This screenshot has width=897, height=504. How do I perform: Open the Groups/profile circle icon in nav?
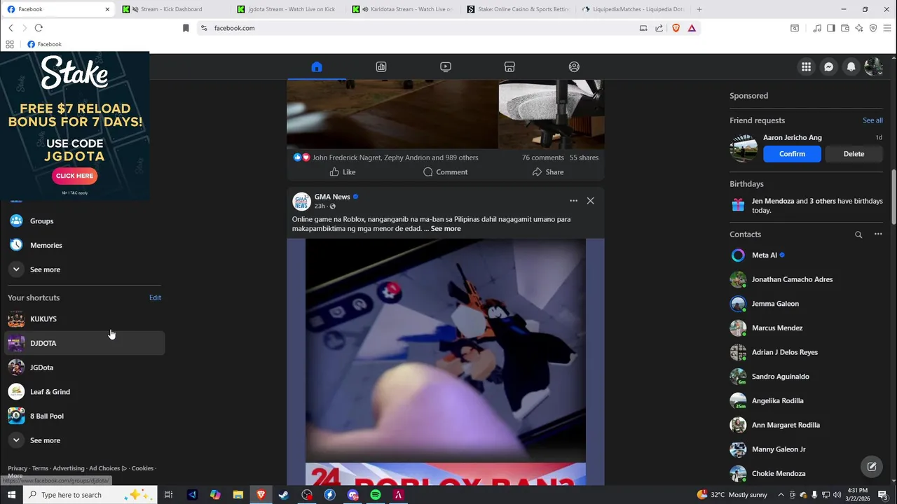tap(574, 66)
